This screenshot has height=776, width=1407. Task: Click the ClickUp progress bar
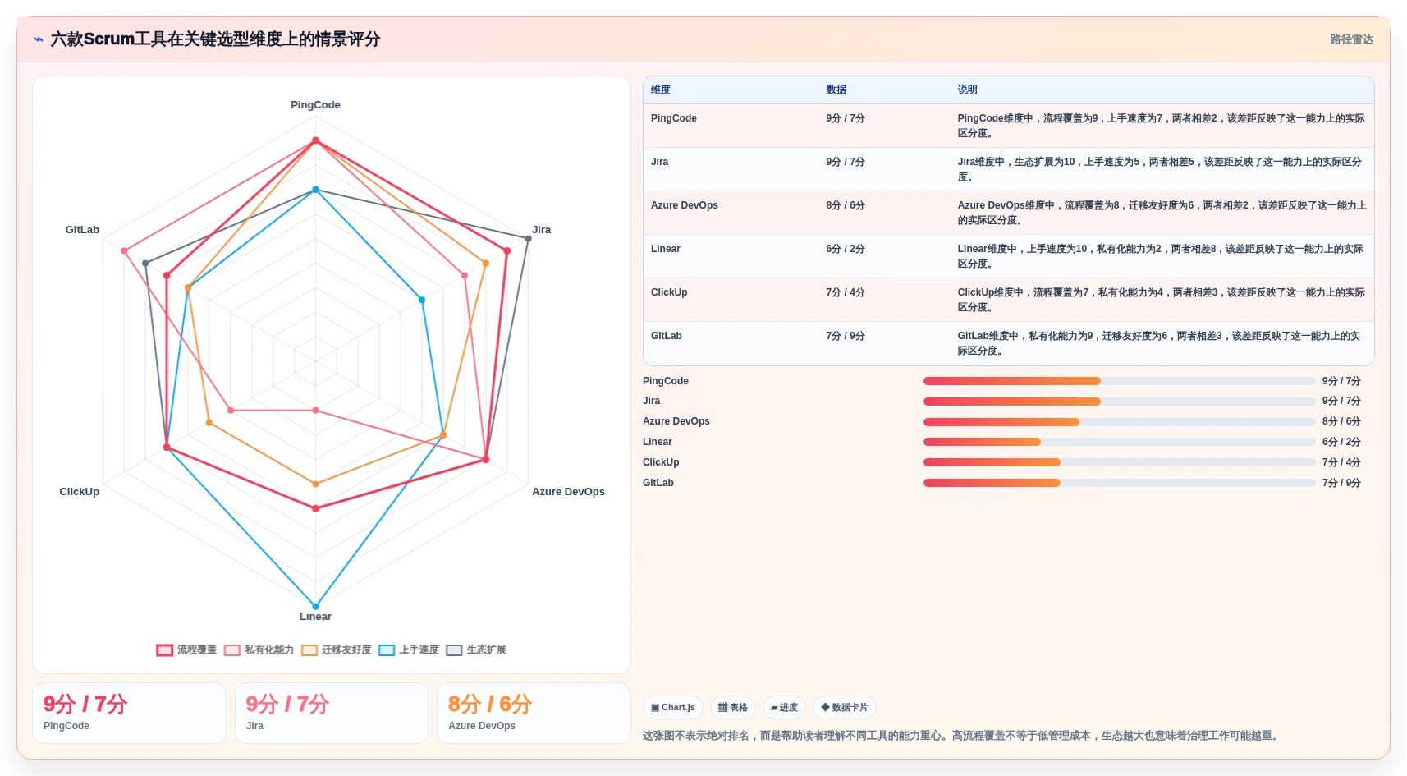click(x=1119, y=462)
